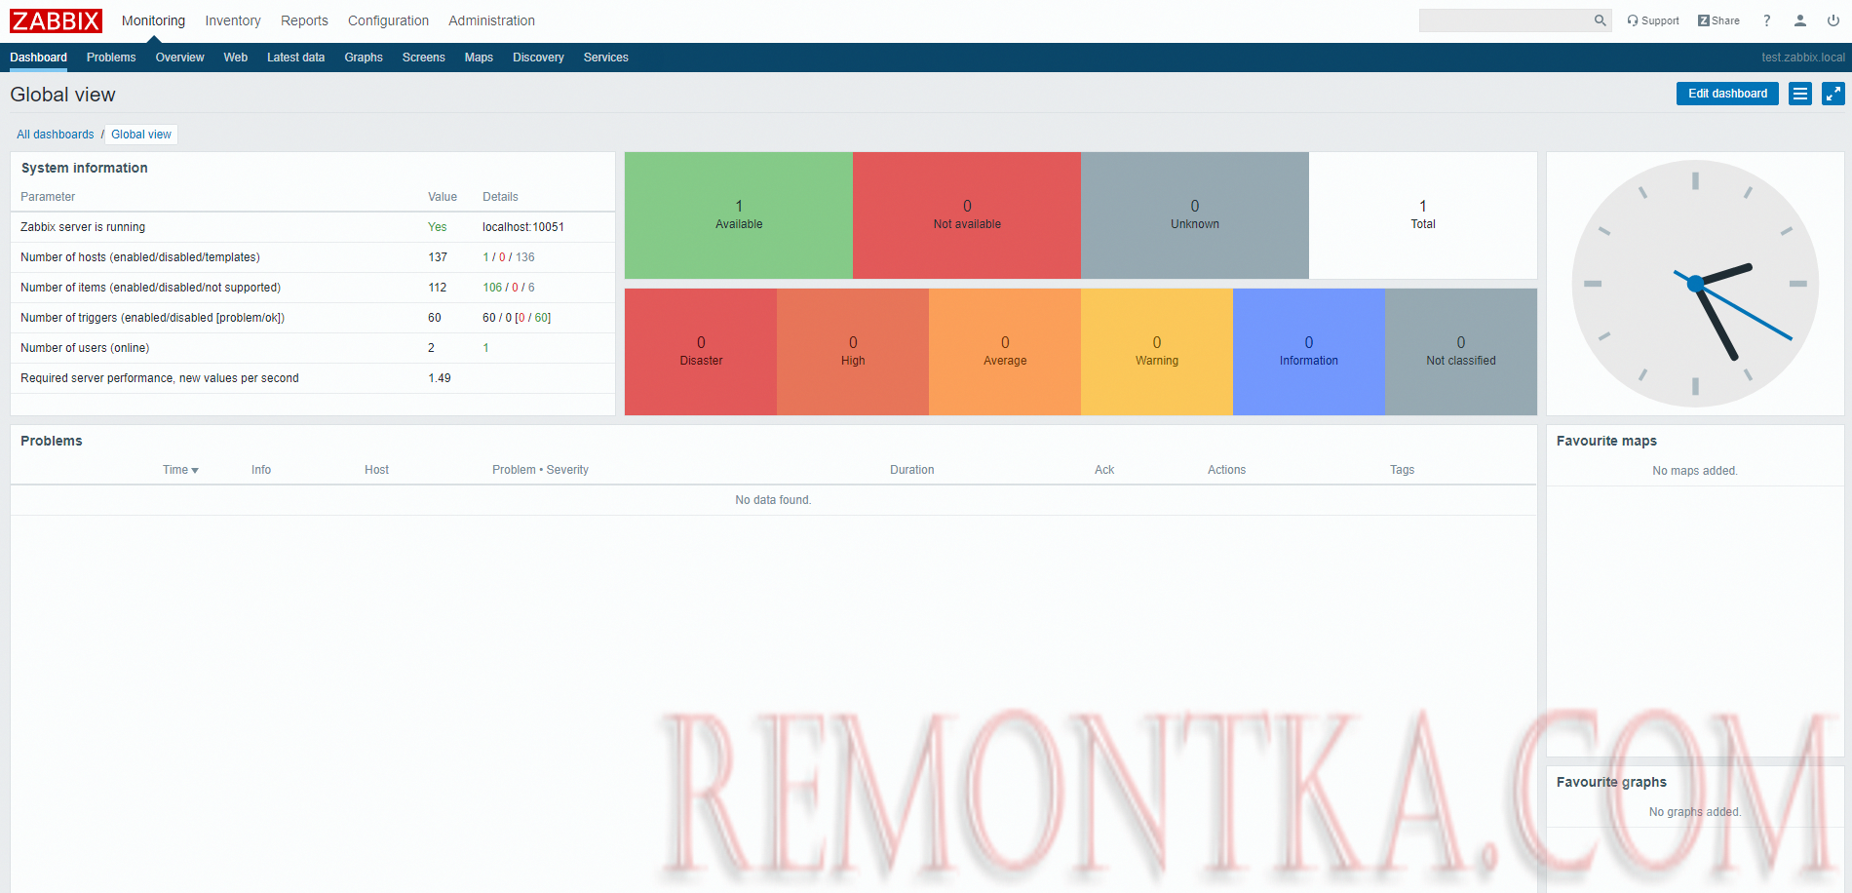Click the Favourite maps widget title
The image size is (1852, 893).
coord(1606,441)
